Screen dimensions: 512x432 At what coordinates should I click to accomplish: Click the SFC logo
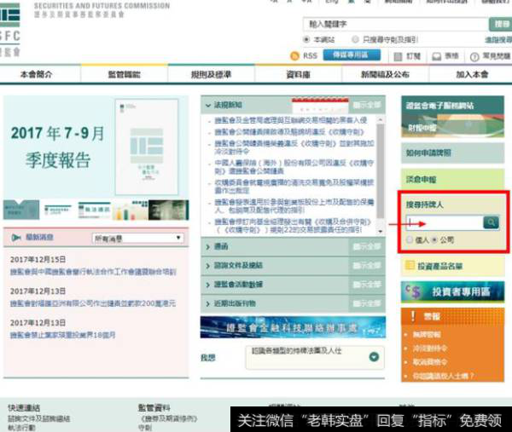pyautogui.click(x=9, y=29)
